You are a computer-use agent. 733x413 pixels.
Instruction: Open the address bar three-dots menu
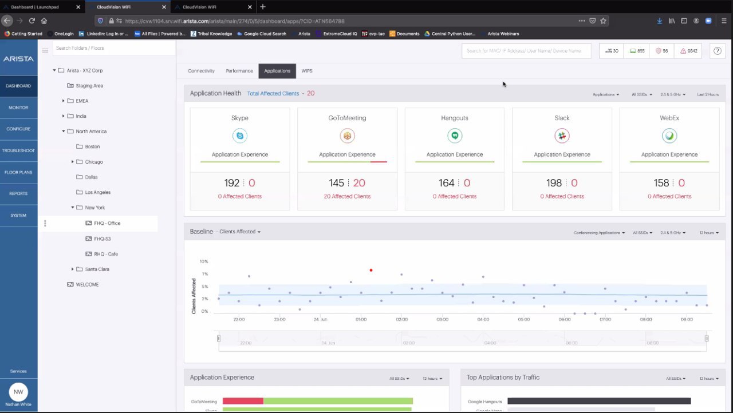[x=582, y=21]
